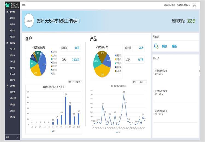
Task: Click 维修类 legend entry
Action: [x=118, y=67]
